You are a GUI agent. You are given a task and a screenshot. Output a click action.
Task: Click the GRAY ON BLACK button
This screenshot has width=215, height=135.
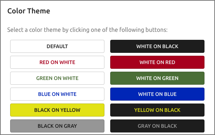pyautogui.click(x=157, y=126)
